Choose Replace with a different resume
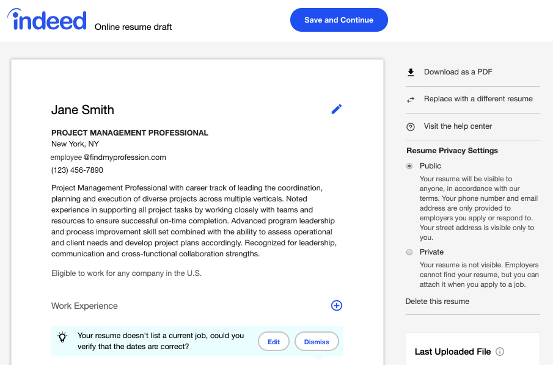Image resolution: width=553 pixels, height=365 pixels. pyautogui.click(x=478, y=99)
